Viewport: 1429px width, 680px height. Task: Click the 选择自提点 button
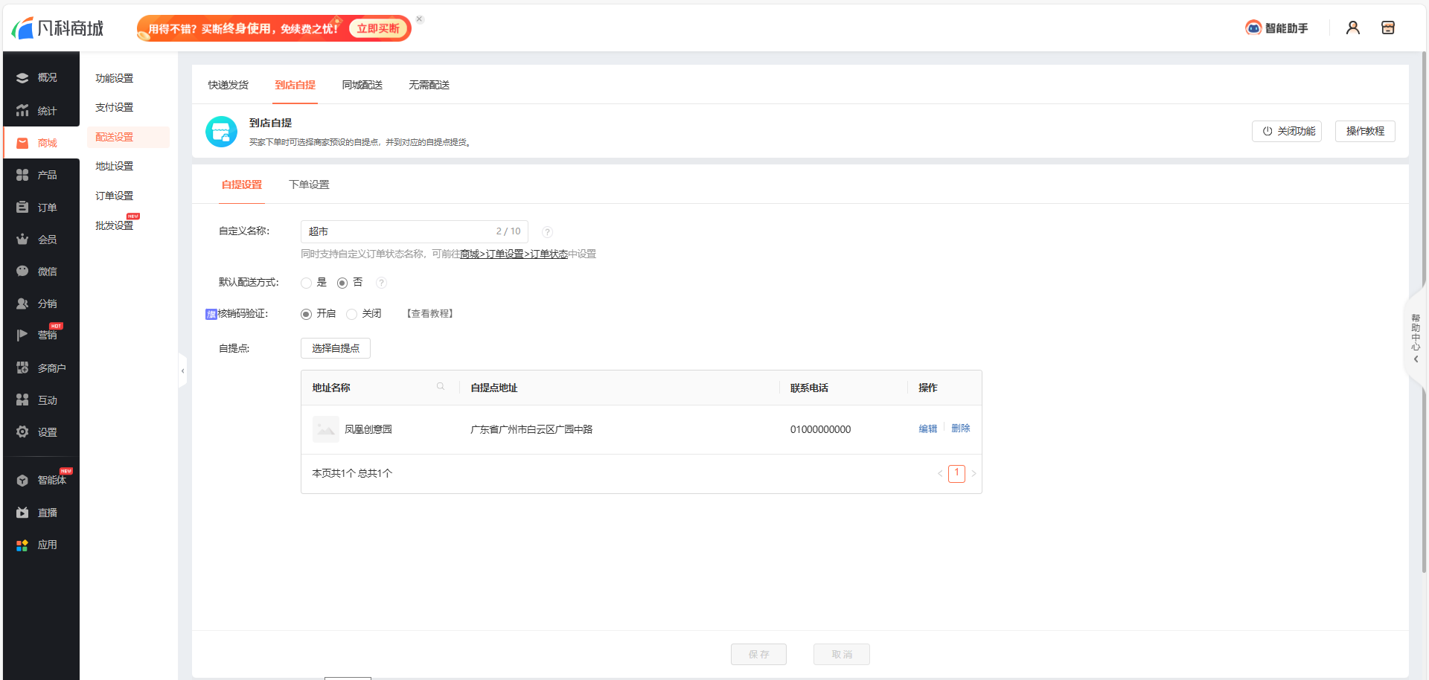[x=336, y=348]
